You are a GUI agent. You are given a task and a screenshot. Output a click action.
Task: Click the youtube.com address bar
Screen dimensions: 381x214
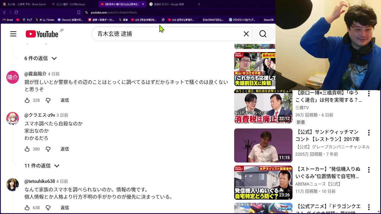[x=114, y=12]
